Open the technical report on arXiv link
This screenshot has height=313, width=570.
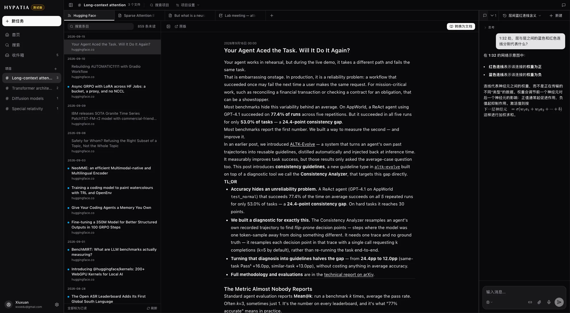pos(349,275)
